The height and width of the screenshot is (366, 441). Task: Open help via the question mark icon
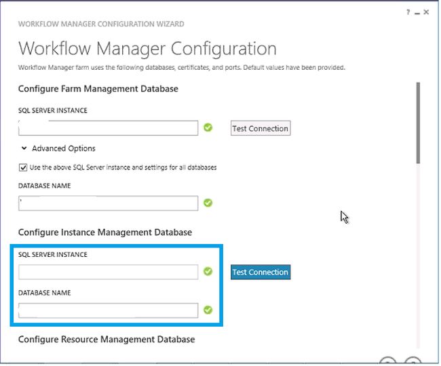pos(408,12)
